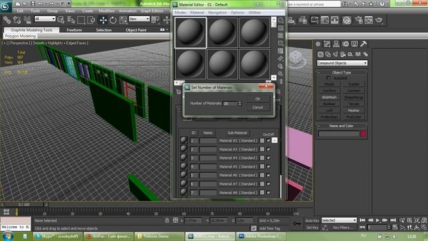Toggle On/Off checkbox for Material #4
428x241 pixels.
[x=268, y=158]
